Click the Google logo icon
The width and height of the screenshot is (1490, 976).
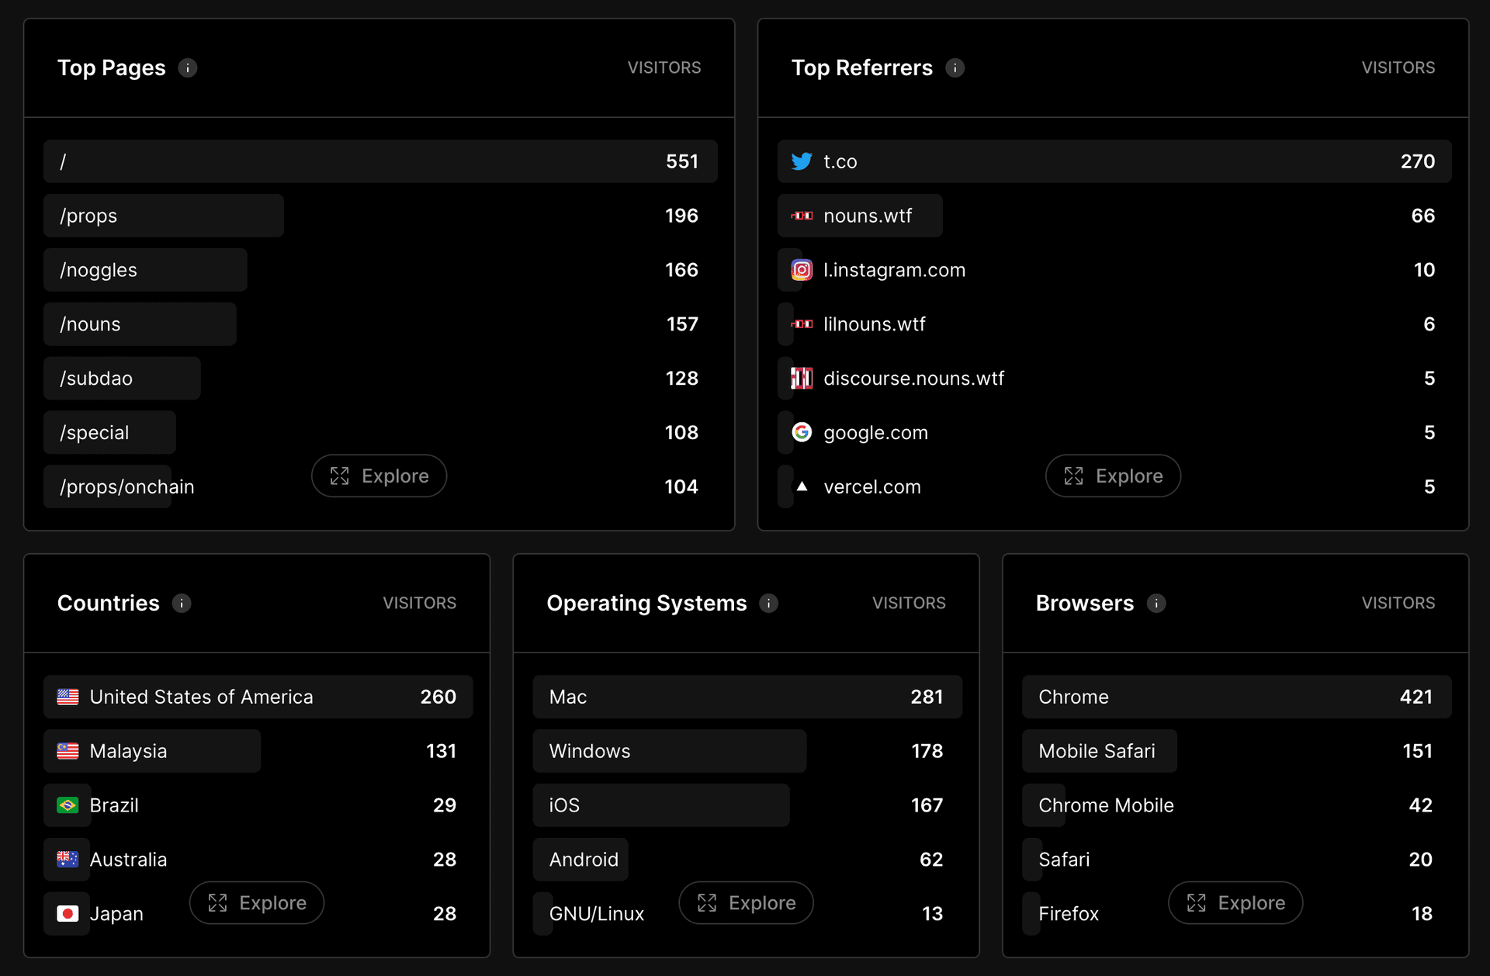(802, 432)
